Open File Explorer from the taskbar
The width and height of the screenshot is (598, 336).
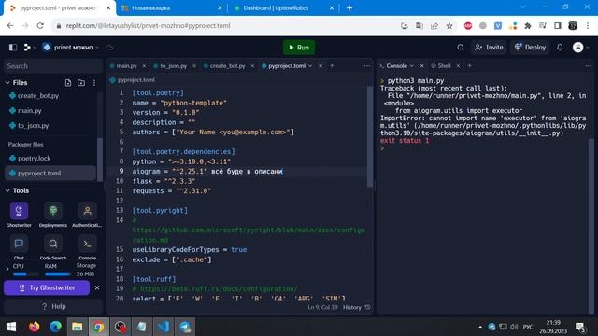click(77, 327)
